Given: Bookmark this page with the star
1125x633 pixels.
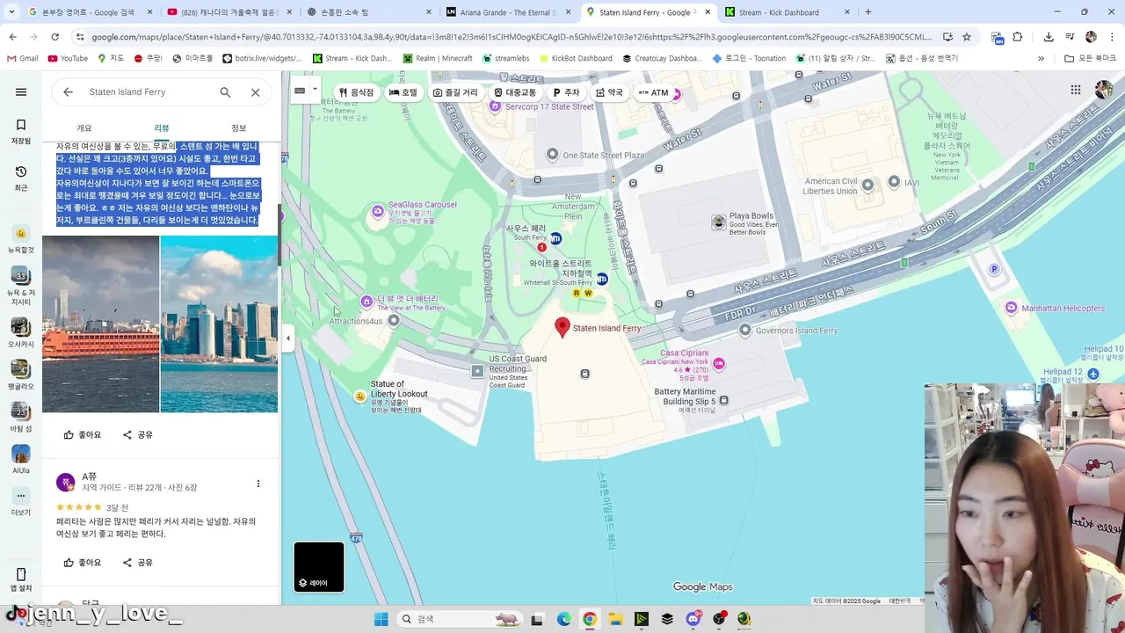Looking at the screenshot, I should pos(967,37).
